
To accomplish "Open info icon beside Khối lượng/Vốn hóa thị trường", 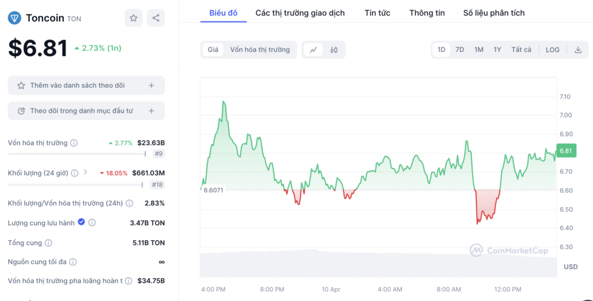I will (129, 203).
